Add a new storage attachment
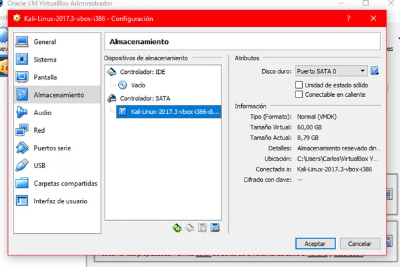 202,228
